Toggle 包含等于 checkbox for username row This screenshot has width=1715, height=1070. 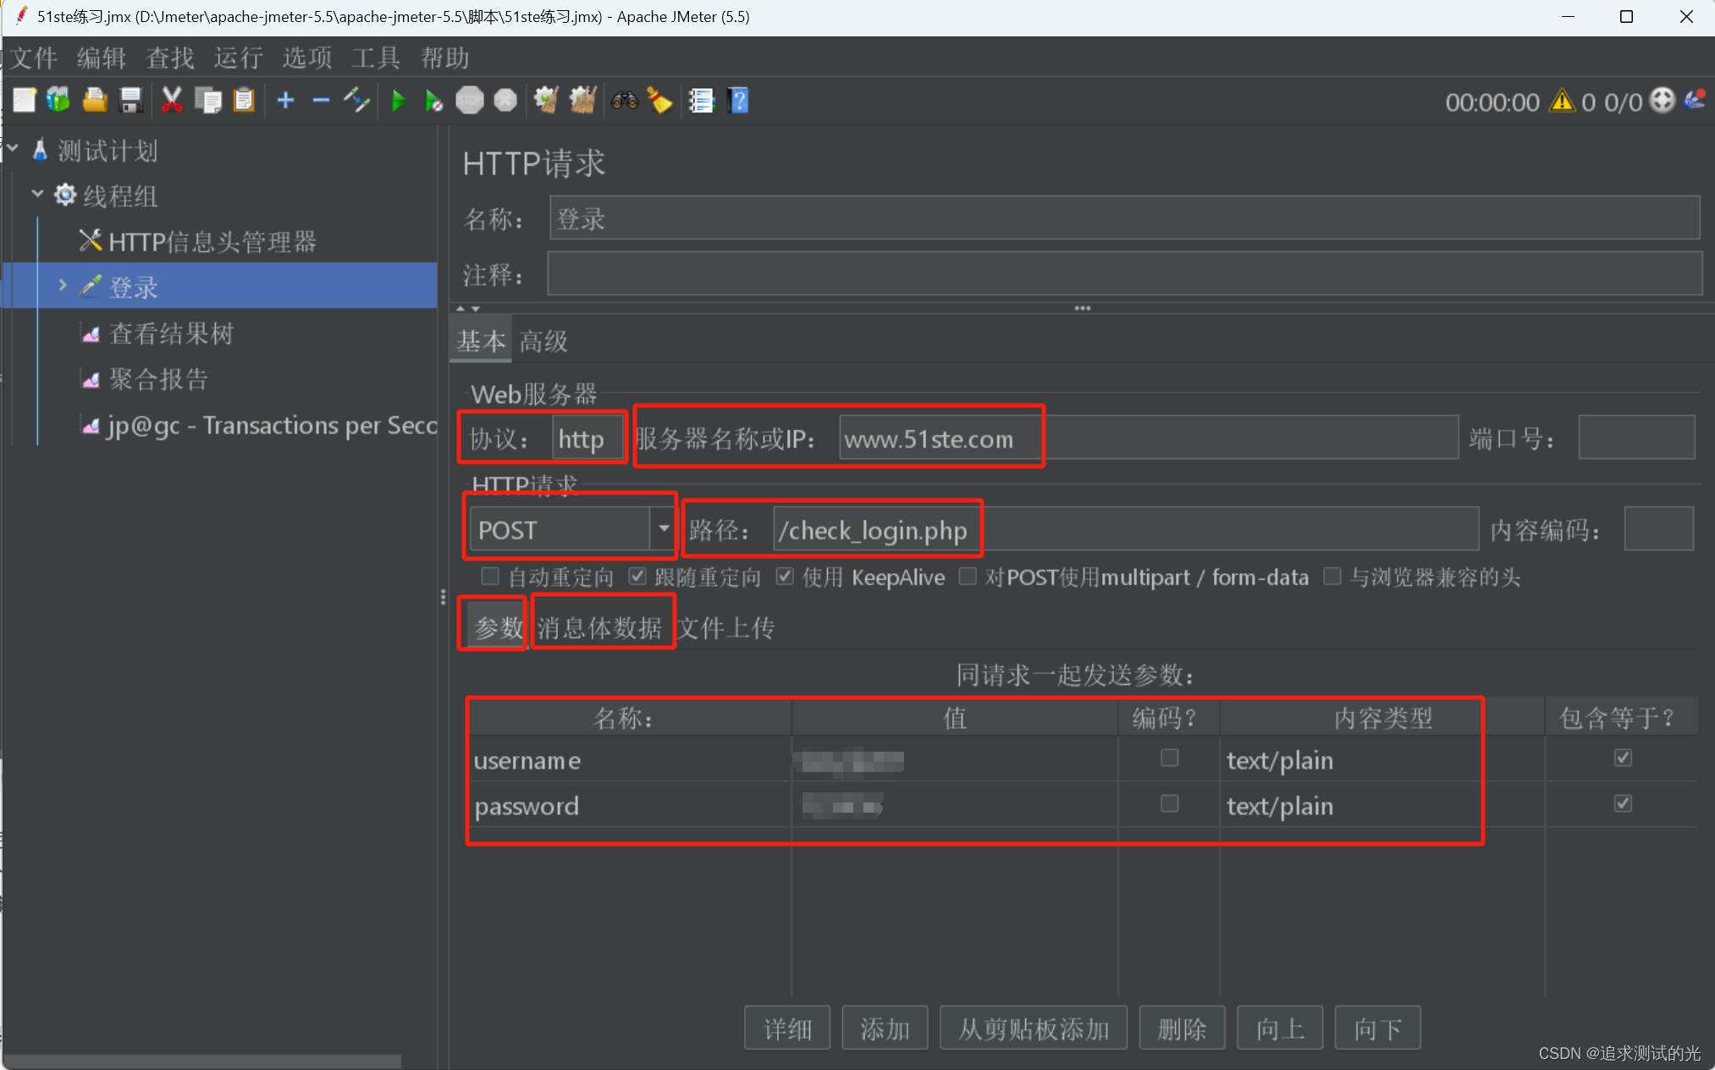[1623, 758]
